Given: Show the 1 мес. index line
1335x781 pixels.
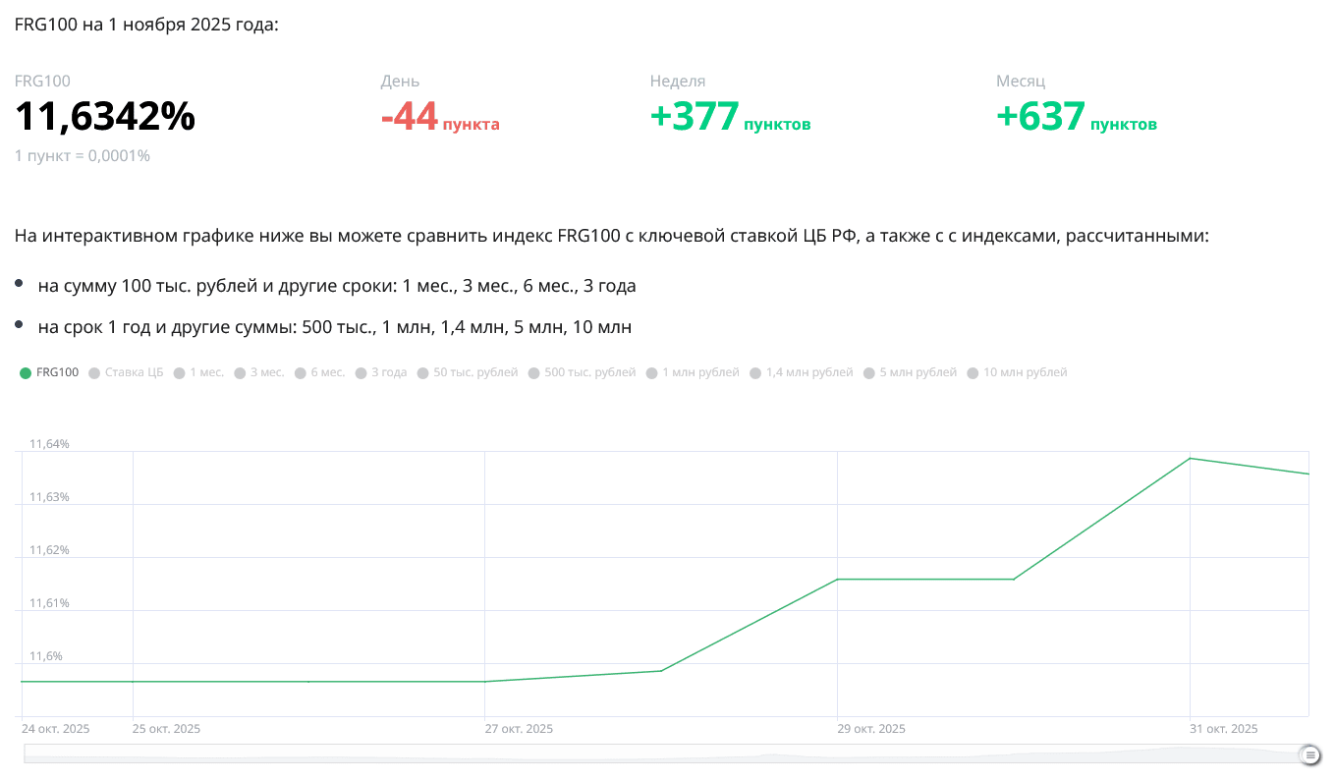Looking at the screenshot, I should click(x=206, y=372).
